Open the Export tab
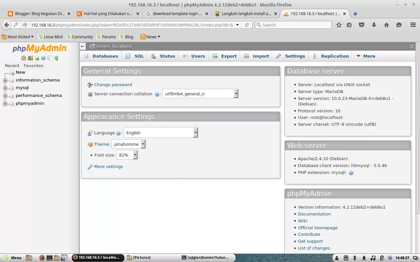Viewport: 420px width, 262px height. [224, 56]
